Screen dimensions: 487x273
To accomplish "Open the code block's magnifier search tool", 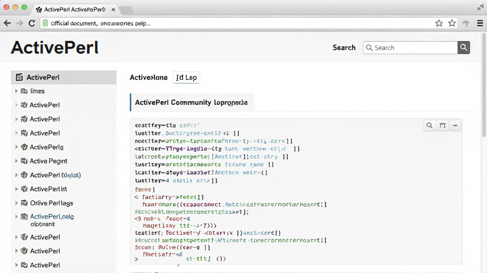I will point(429,125).
